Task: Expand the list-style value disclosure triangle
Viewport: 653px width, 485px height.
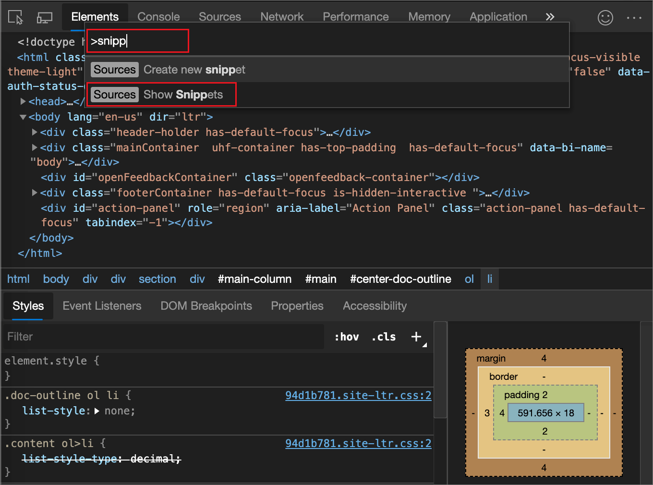Action: point(97,411)
